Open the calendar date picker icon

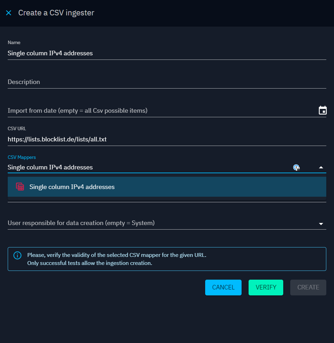(x=322, y=110)
